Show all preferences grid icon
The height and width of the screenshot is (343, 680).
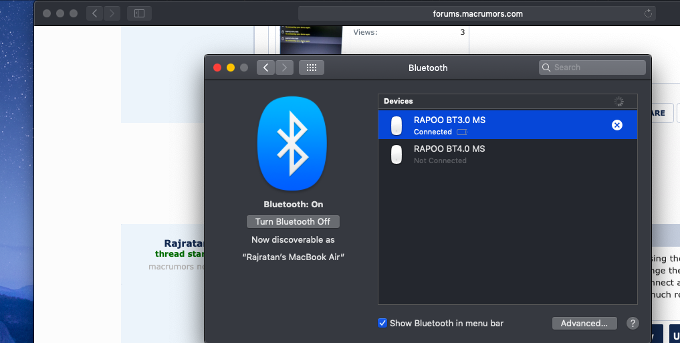312,68
